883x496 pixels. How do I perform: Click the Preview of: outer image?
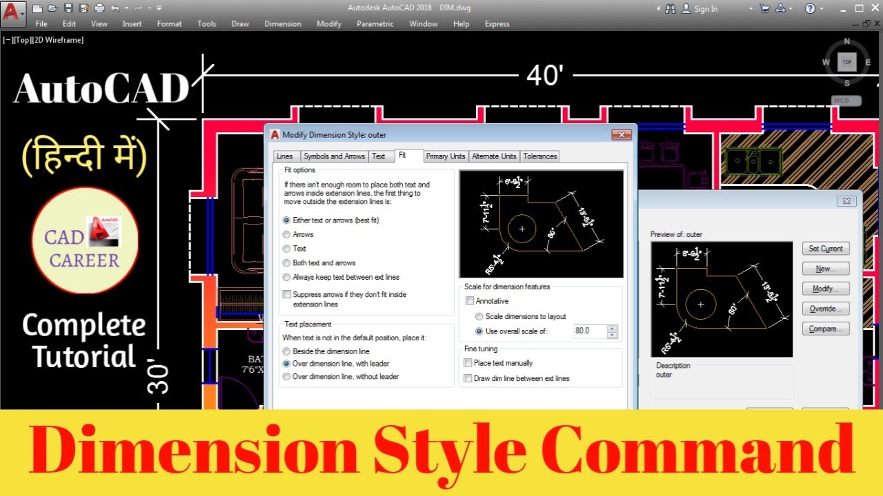721,299
